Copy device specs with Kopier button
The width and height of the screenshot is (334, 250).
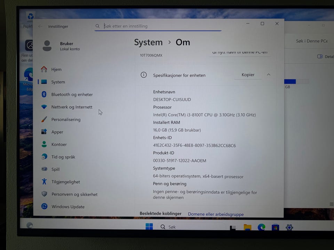[x=248, y=75]
